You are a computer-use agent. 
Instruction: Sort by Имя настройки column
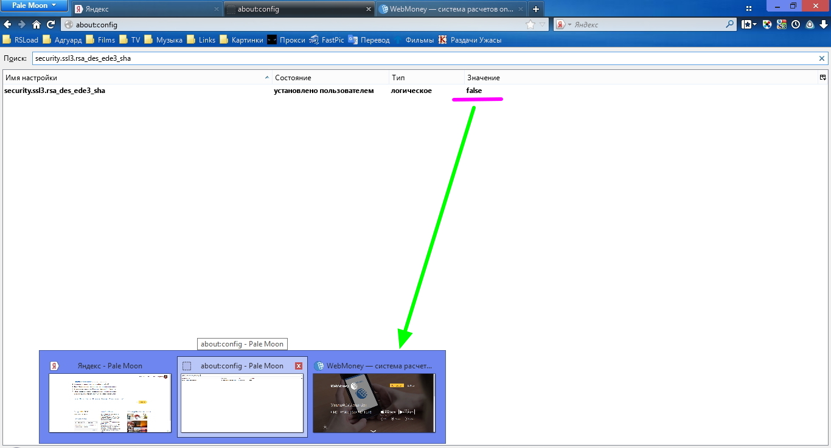137,78
